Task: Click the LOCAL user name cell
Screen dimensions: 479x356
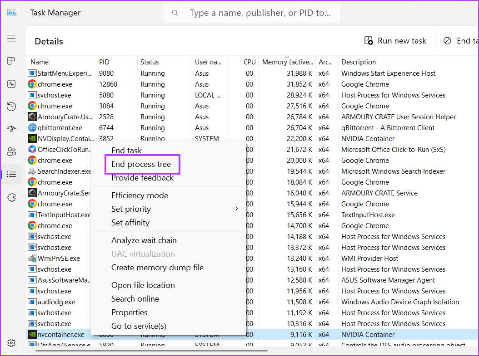Action: (208, 95)
